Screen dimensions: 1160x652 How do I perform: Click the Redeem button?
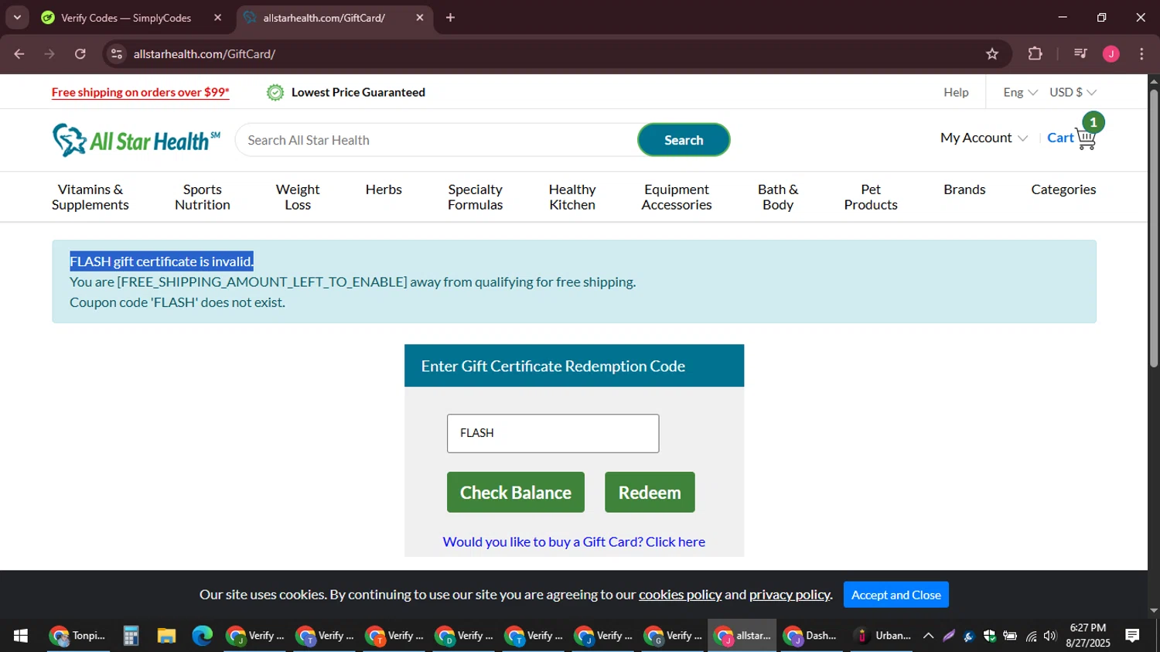(x=650, y=492)
